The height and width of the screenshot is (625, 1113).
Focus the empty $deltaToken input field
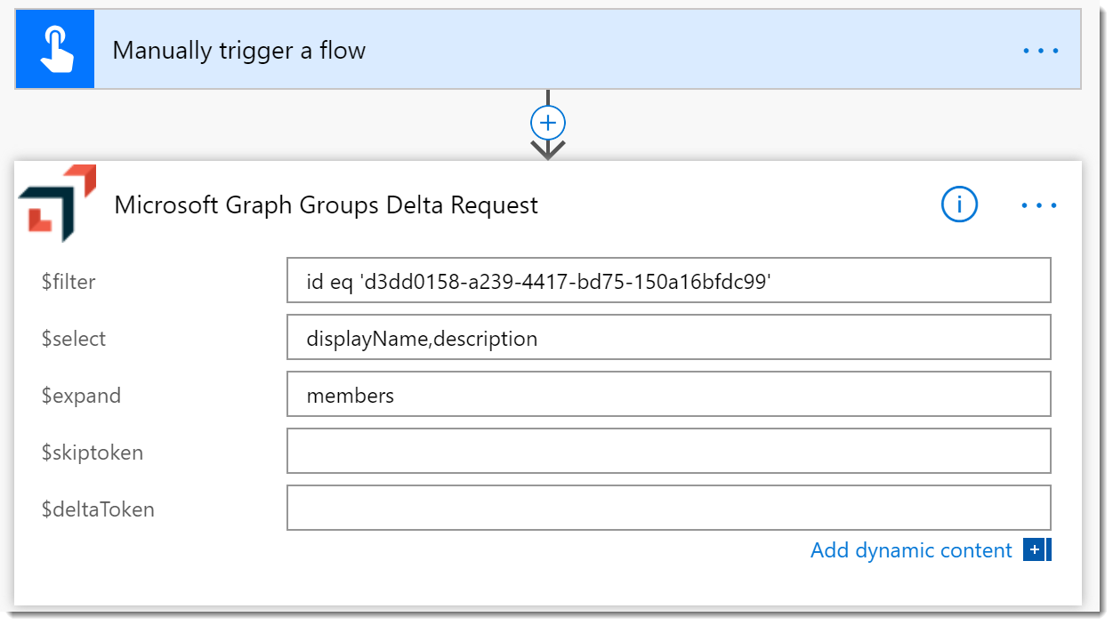point(669,509)
